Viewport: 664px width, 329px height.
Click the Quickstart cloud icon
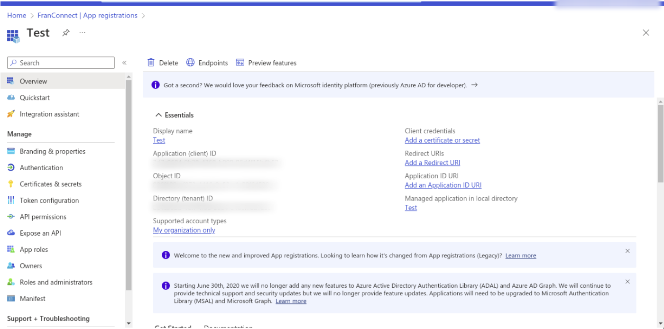(x=11, y=98)
